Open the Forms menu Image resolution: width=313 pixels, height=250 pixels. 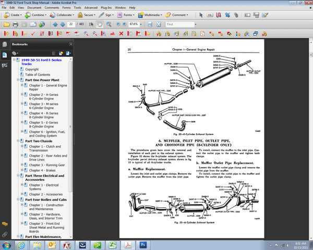(66, 8)
